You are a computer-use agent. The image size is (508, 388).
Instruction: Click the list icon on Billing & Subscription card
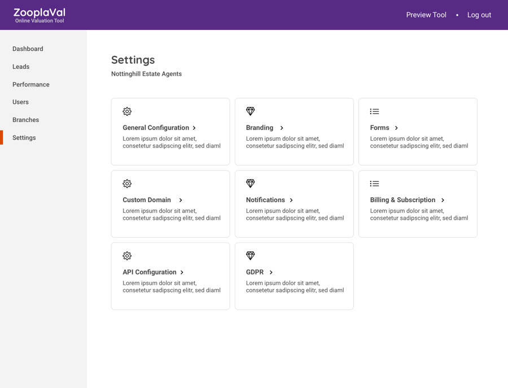point(374,184)
